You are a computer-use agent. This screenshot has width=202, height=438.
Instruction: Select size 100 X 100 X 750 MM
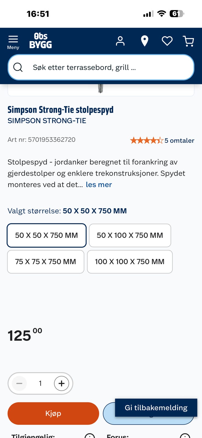click(x=130, y=262)
